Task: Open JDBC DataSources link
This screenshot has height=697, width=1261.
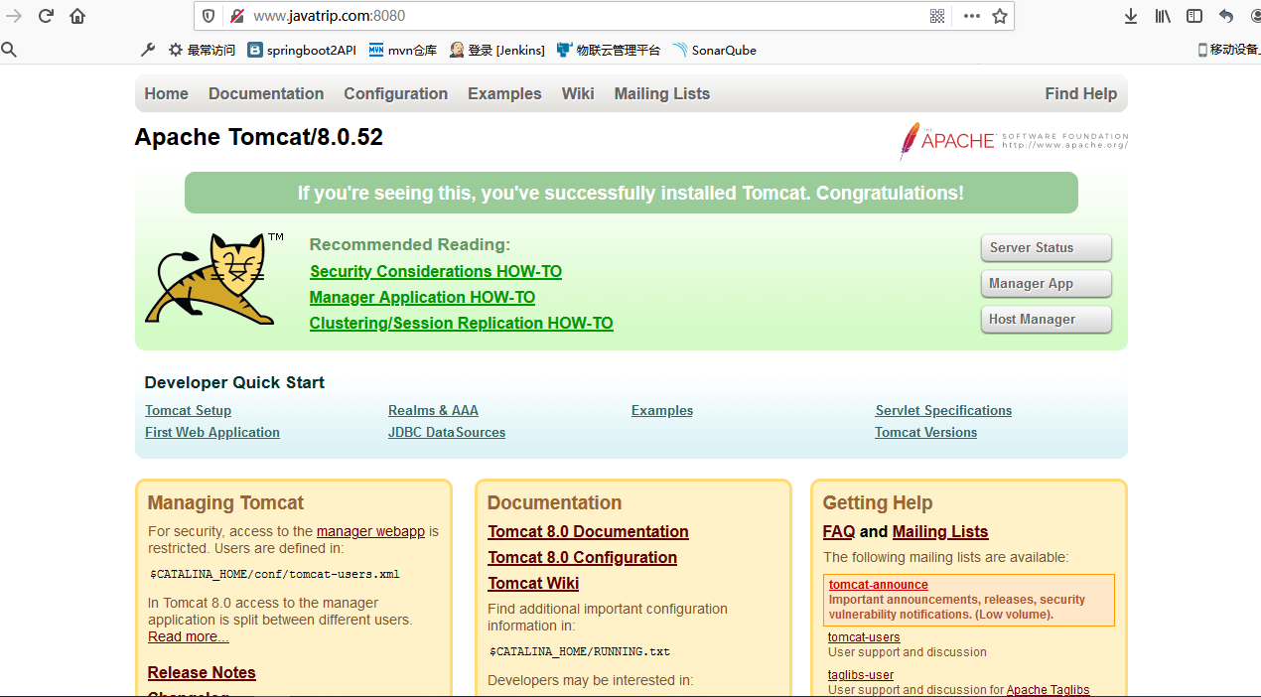Action: click(447, 432)
